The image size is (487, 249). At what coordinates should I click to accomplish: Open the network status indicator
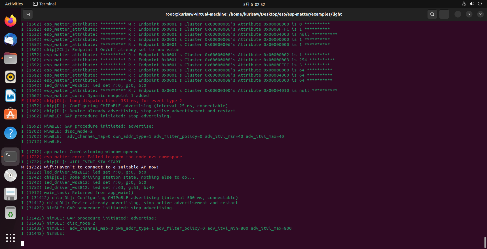click(464, 4)
